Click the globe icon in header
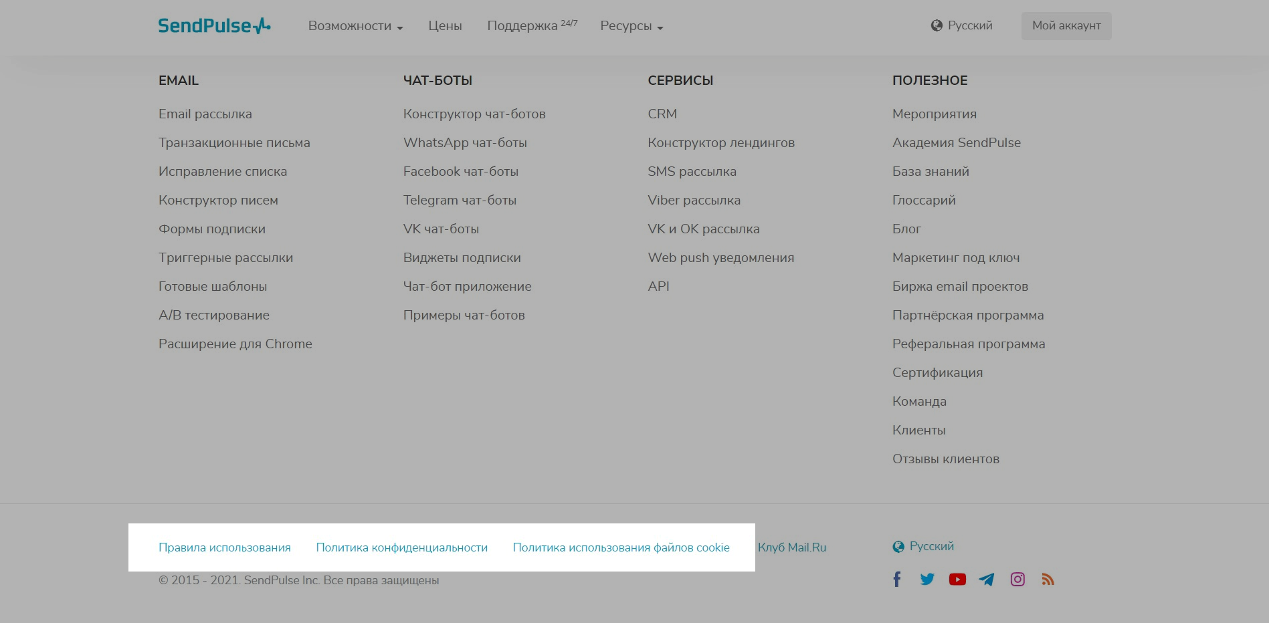Image resolution: width=1269 pixels, height=623 pixels. pos(937,26)
